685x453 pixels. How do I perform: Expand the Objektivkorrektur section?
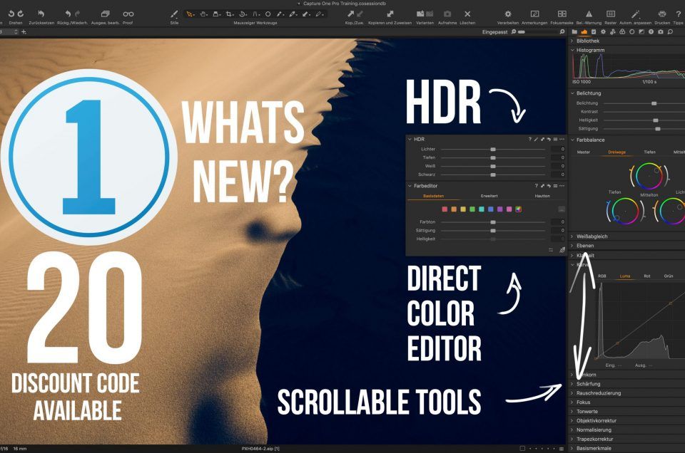[x=572, y=420]
